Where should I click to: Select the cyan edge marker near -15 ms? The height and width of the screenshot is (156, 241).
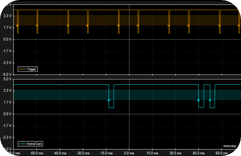(x=109, y=100)
